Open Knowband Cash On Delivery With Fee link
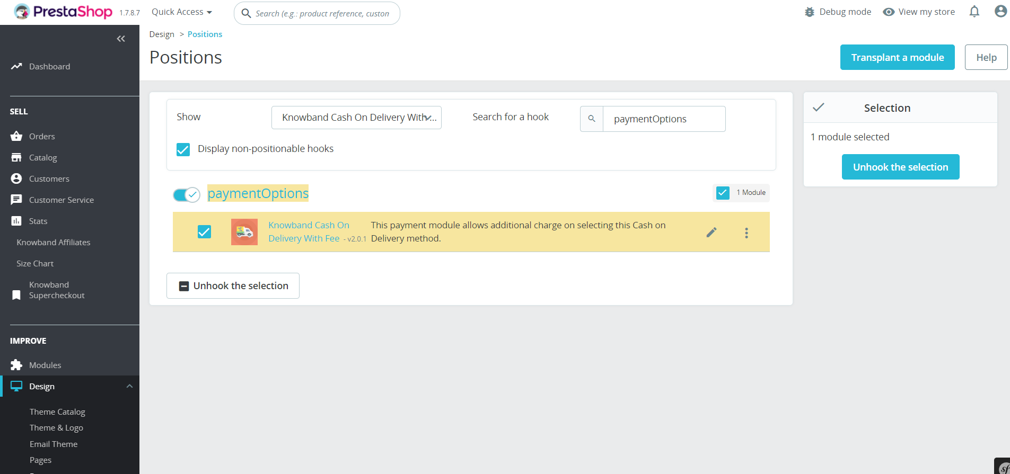 coord(309,232)
